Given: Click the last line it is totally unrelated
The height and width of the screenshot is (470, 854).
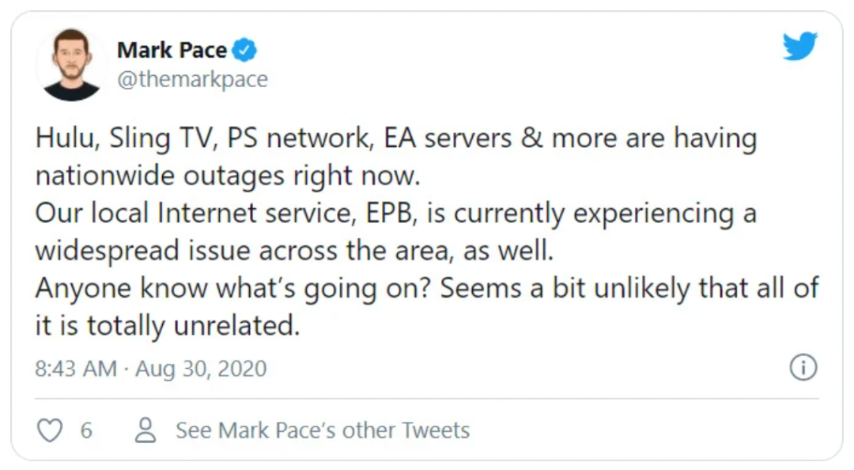Looking at the screenshot, I should (x=167, y=326).
